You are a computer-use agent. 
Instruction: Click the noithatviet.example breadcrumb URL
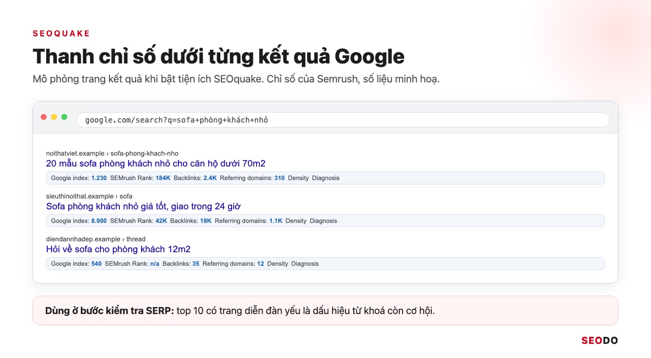click(x=112, y=154)
